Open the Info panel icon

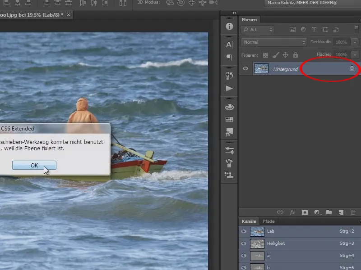pyautogui.click(x=229, y=26)
